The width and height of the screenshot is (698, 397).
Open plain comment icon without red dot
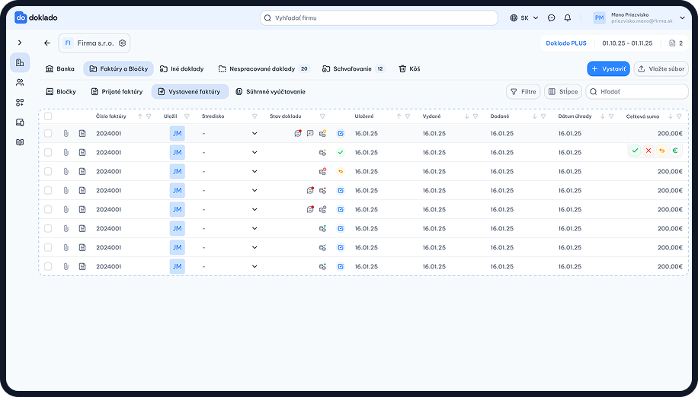[x=310, y=133]
